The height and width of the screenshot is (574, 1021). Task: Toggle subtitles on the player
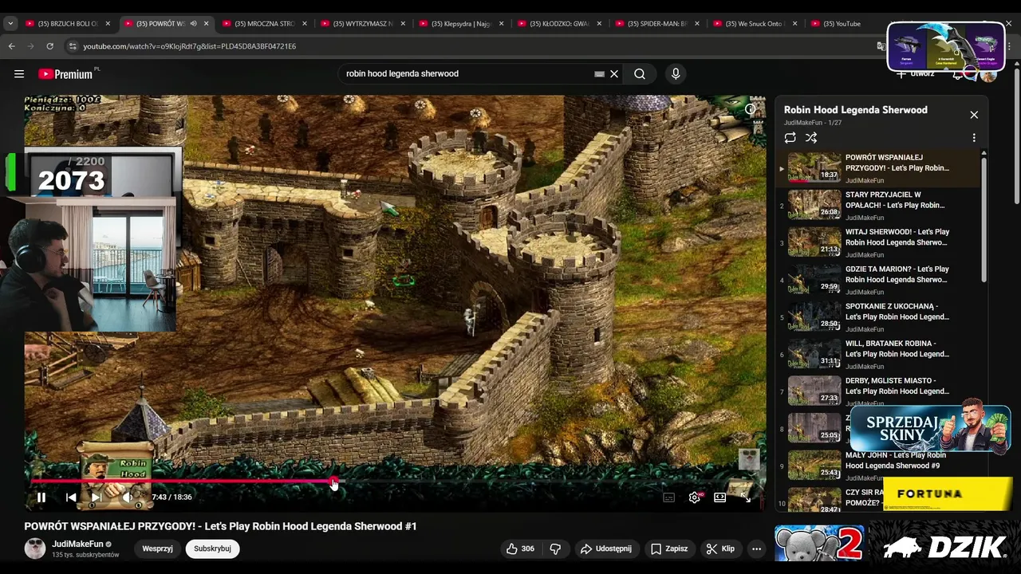point(669,497)
